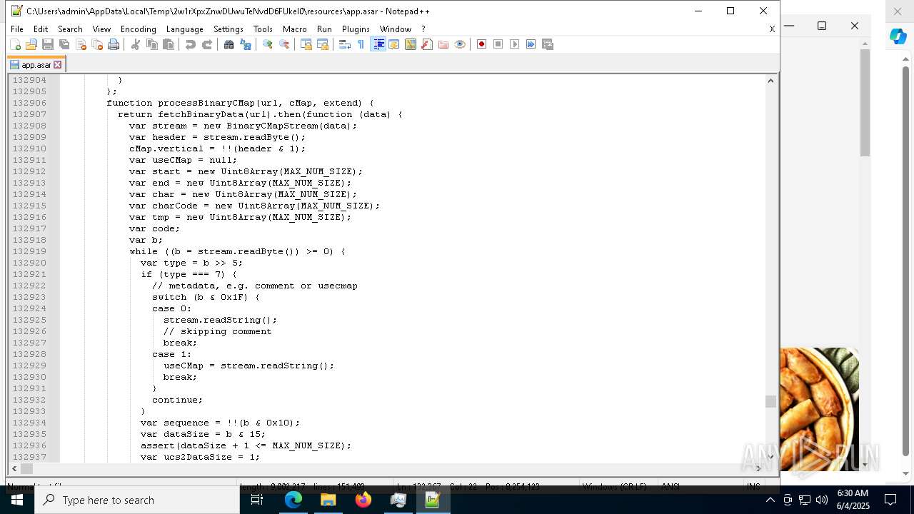Screen dimensions: 914x514
Task: Open the Encoding menu
Action: [138, 29]
